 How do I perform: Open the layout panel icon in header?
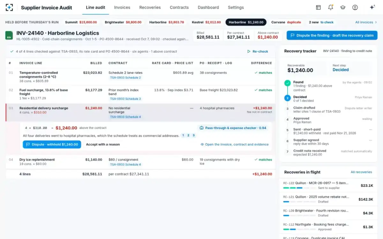[318, 7]
